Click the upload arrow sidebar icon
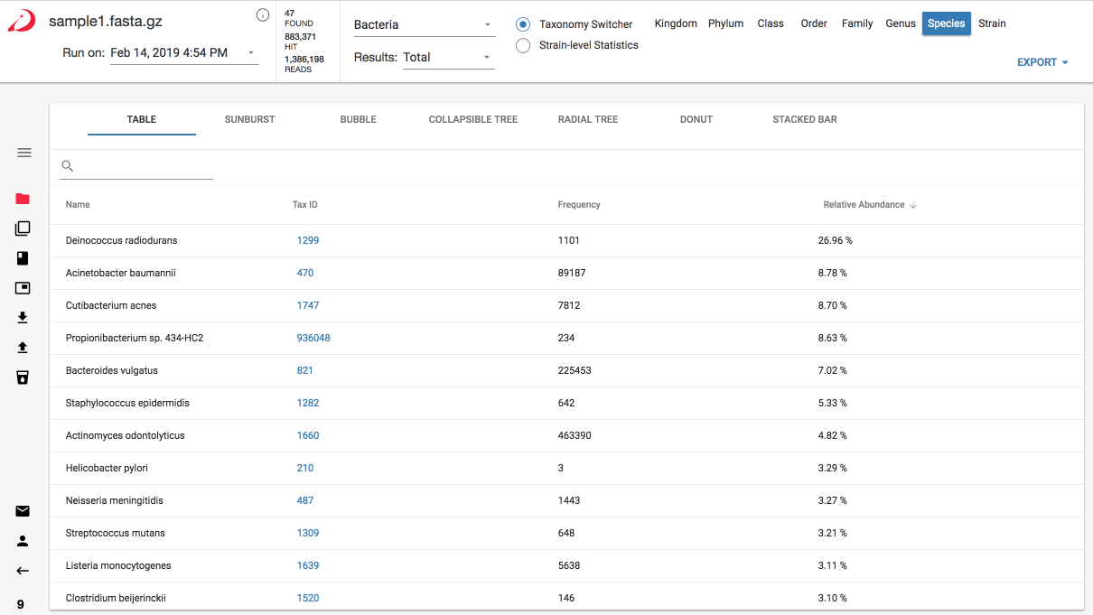Viewport: 1093px width, 615px height. (x=23, y=348)
